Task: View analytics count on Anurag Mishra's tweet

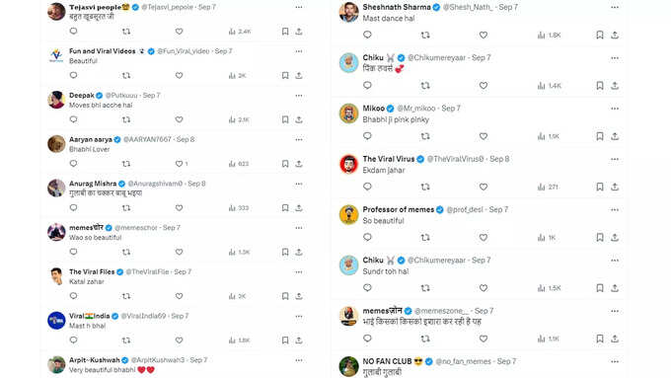Action: click(x=239, y=207)
